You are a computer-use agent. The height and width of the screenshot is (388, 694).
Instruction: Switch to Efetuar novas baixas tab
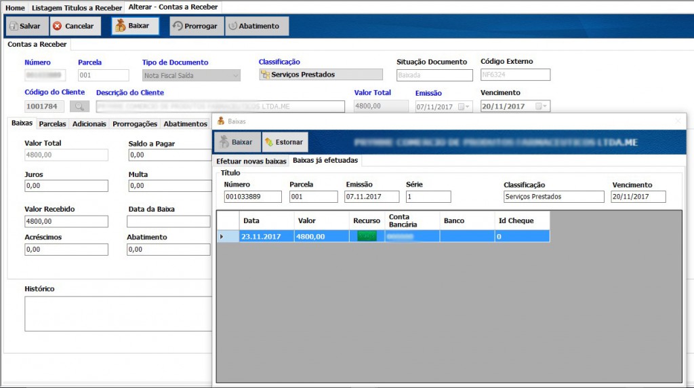click(x=251, y=161)
